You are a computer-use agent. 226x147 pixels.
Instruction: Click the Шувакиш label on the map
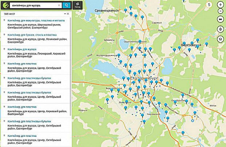[x=109, y=40]
